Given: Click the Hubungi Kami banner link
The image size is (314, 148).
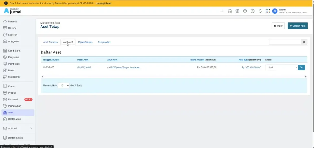Looking at the screenshot, I should point(103,3).
